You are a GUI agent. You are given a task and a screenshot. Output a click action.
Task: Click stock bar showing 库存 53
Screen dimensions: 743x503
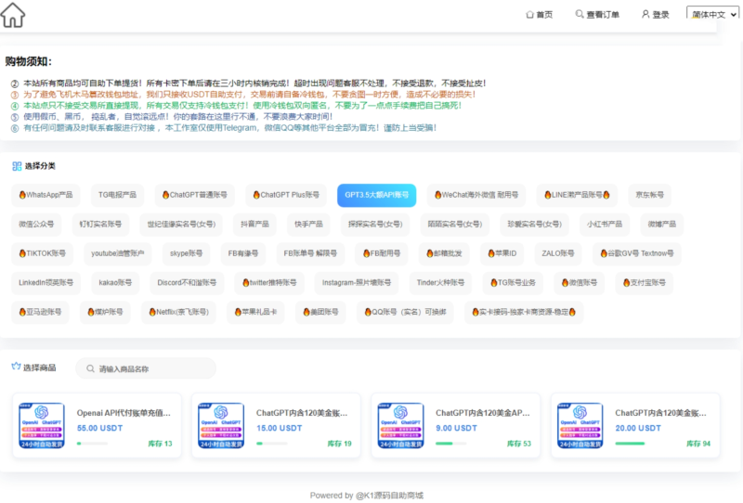(450, 444)
